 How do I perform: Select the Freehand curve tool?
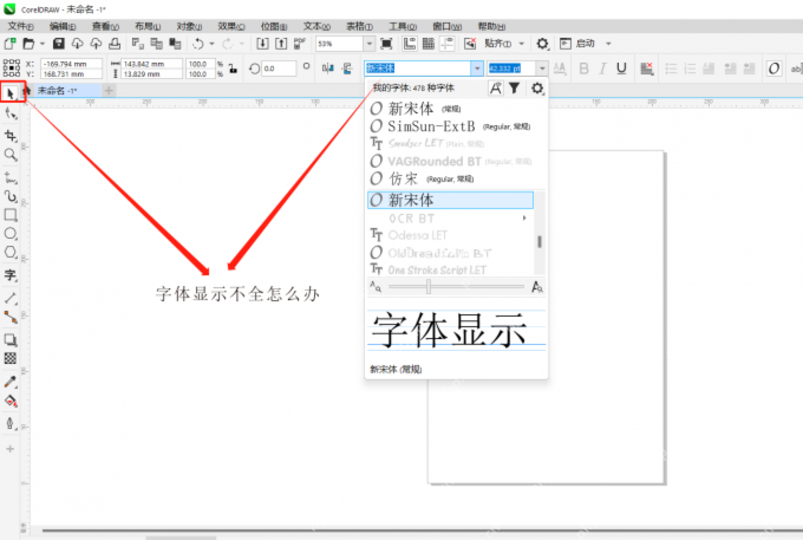[x=11, y=177]
